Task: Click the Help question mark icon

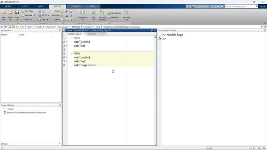Action: click(x=222, y=7)
